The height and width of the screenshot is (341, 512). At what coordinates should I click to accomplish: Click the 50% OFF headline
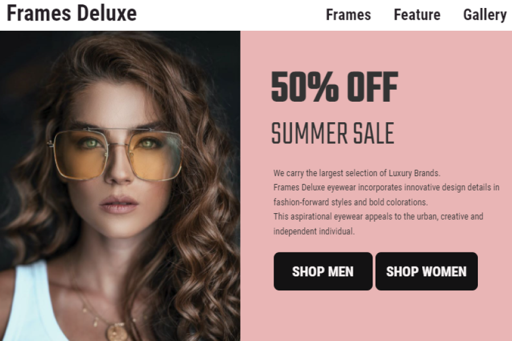[x=335, y=87]
